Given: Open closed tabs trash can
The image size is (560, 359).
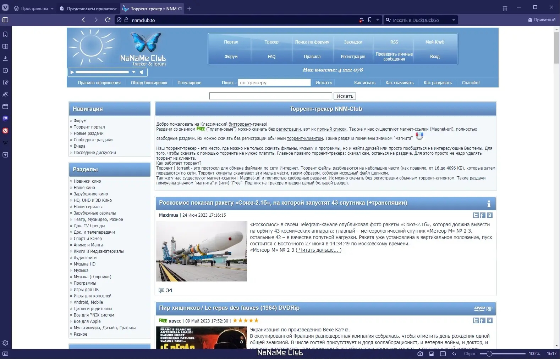Looking at the screenshot, I should (505, 8).
